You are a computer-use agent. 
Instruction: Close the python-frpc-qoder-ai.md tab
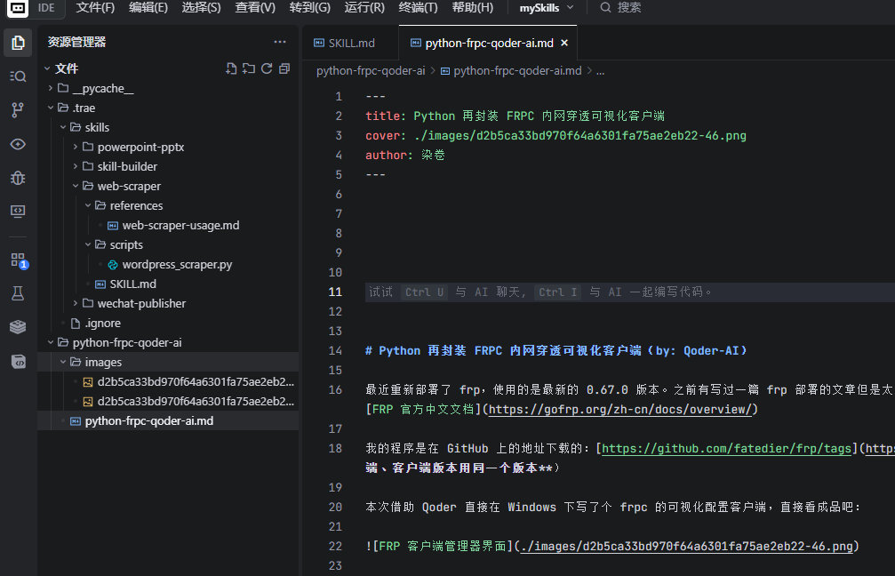click(564, 43)
